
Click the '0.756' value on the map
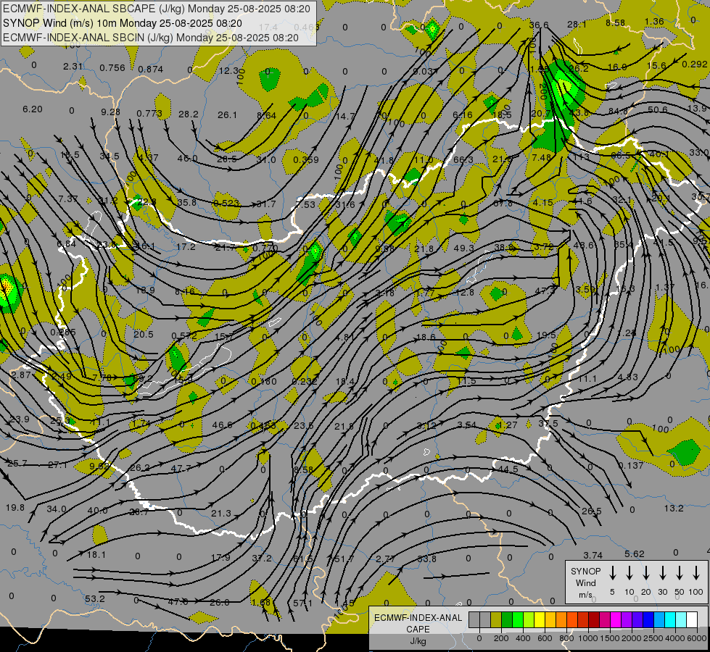(x=112, y=68)
